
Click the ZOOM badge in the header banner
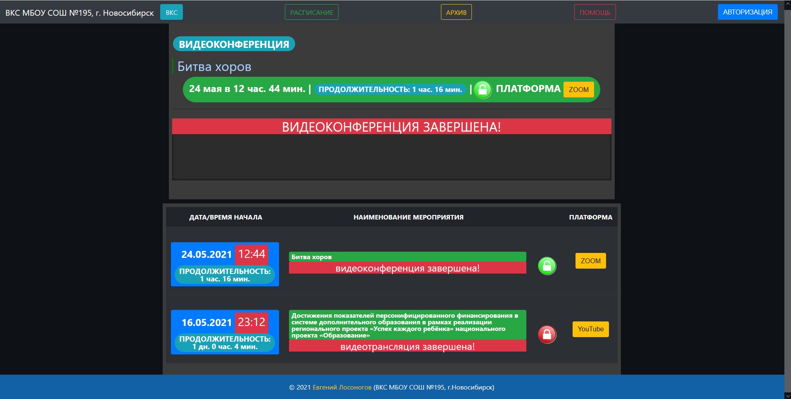[578, 90]
